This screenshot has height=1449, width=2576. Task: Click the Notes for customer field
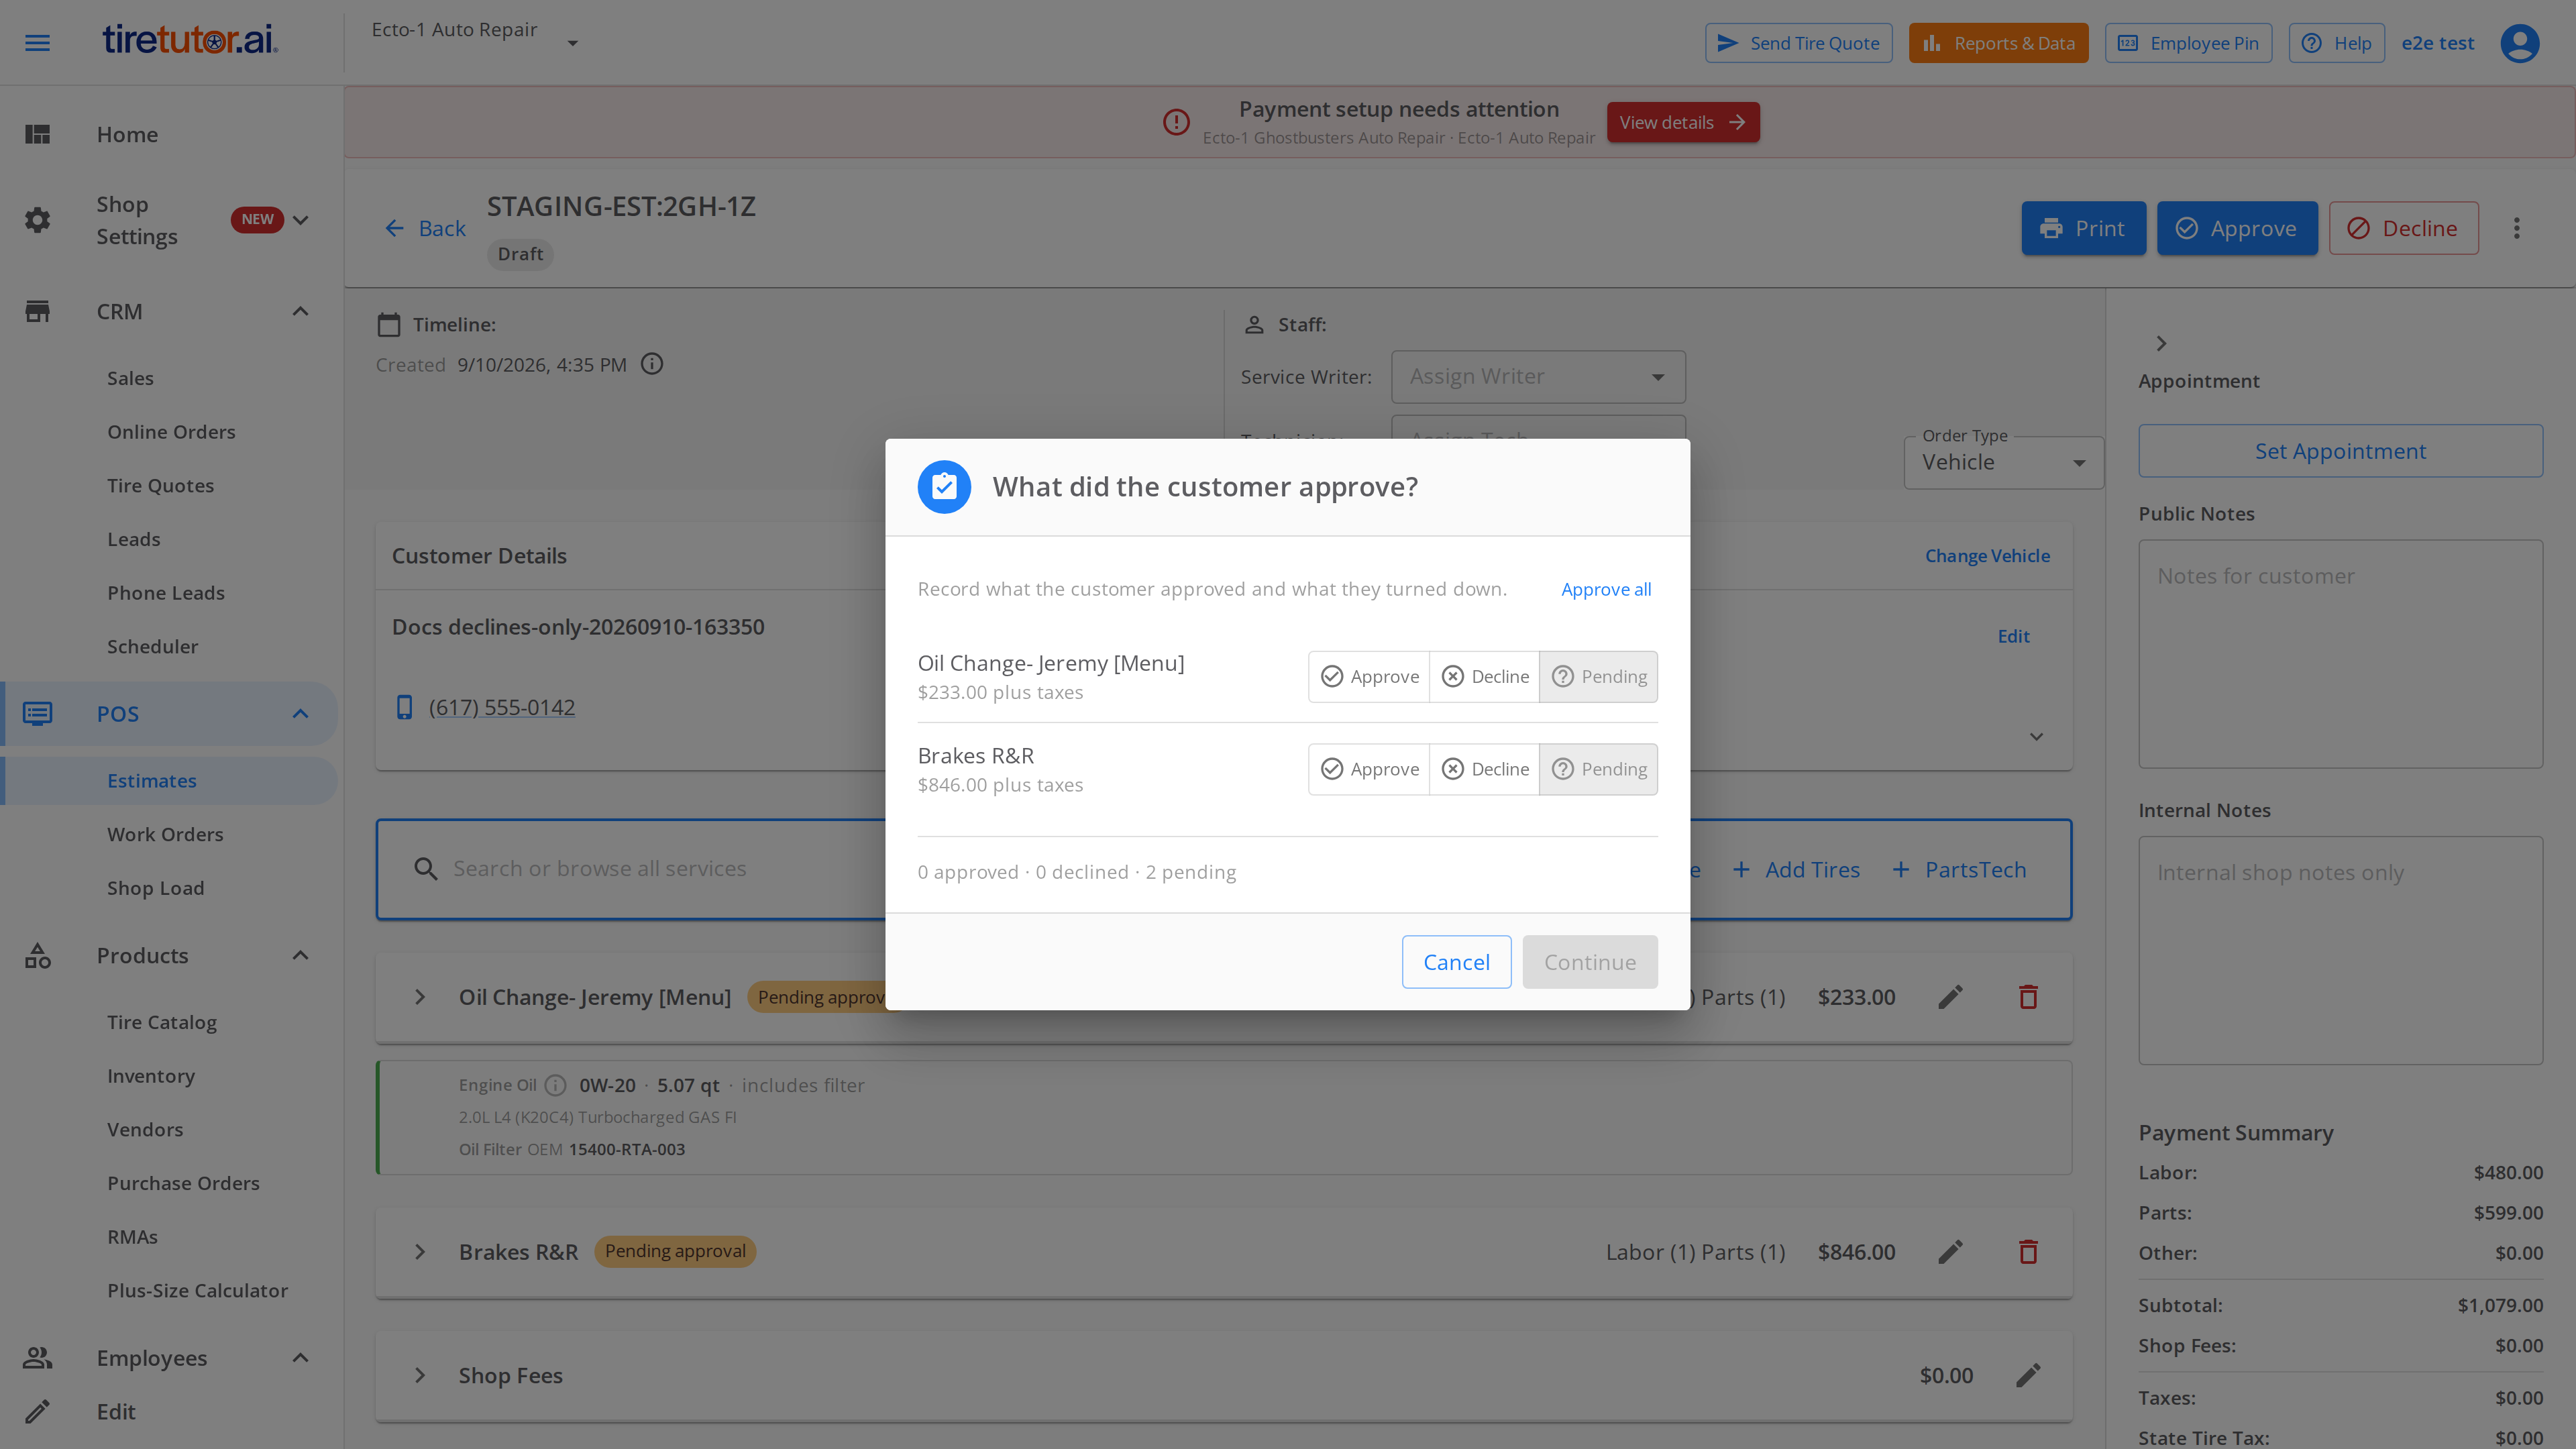coord(2340,654)
